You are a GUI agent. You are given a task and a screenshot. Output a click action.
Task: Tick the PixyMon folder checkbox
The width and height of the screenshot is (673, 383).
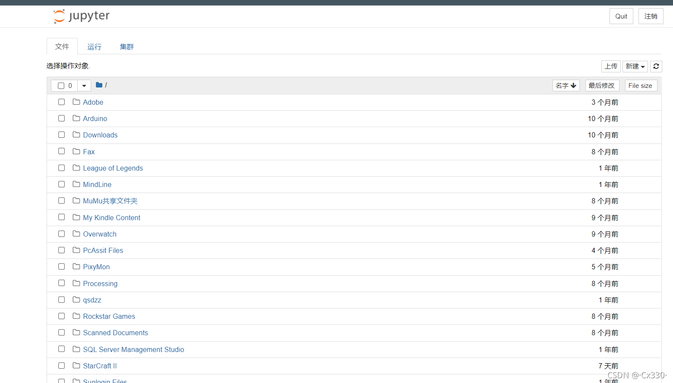[62, 267]
